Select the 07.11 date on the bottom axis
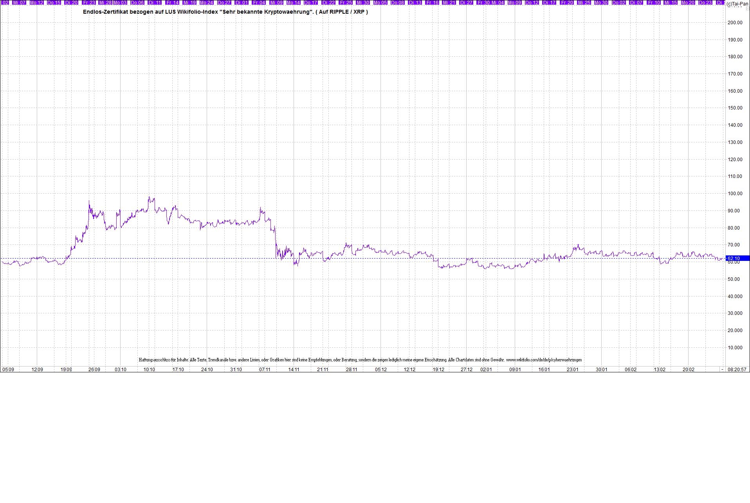Image resolution: width=750 pixels, height=503 pixels. click(x=265, y=369)
